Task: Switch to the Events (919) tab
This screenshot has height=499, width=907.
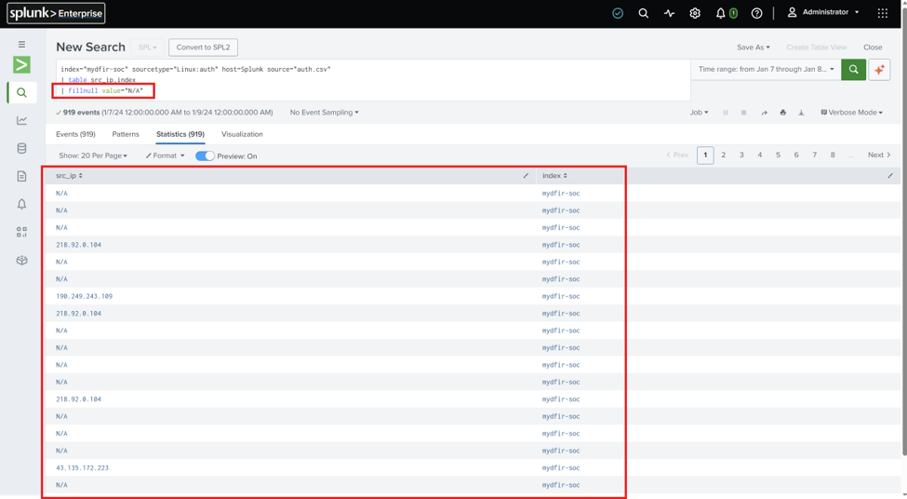Action: pos(75,134)
